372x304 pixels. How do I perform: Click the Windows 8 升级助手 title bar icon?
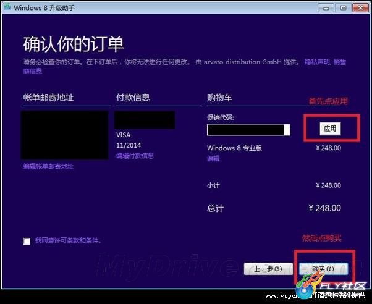pyautogui.click(x=7, y=7)
